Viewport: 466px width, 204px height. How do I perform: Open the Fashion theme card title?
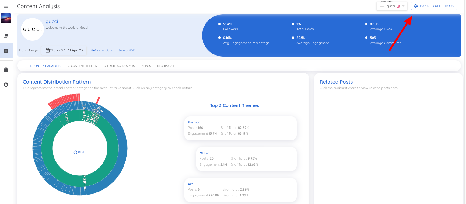(x=194, y=122)
